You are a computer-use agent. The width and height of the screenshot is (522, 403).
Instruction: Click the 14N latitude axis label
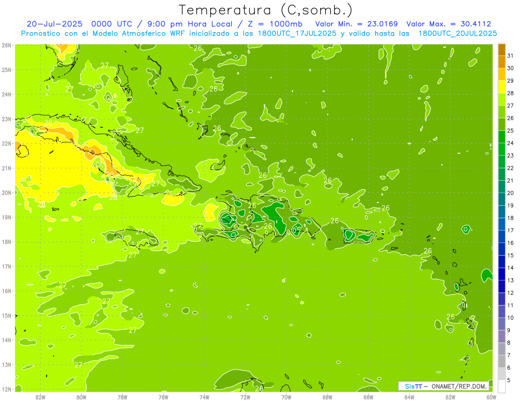[7, 340]
